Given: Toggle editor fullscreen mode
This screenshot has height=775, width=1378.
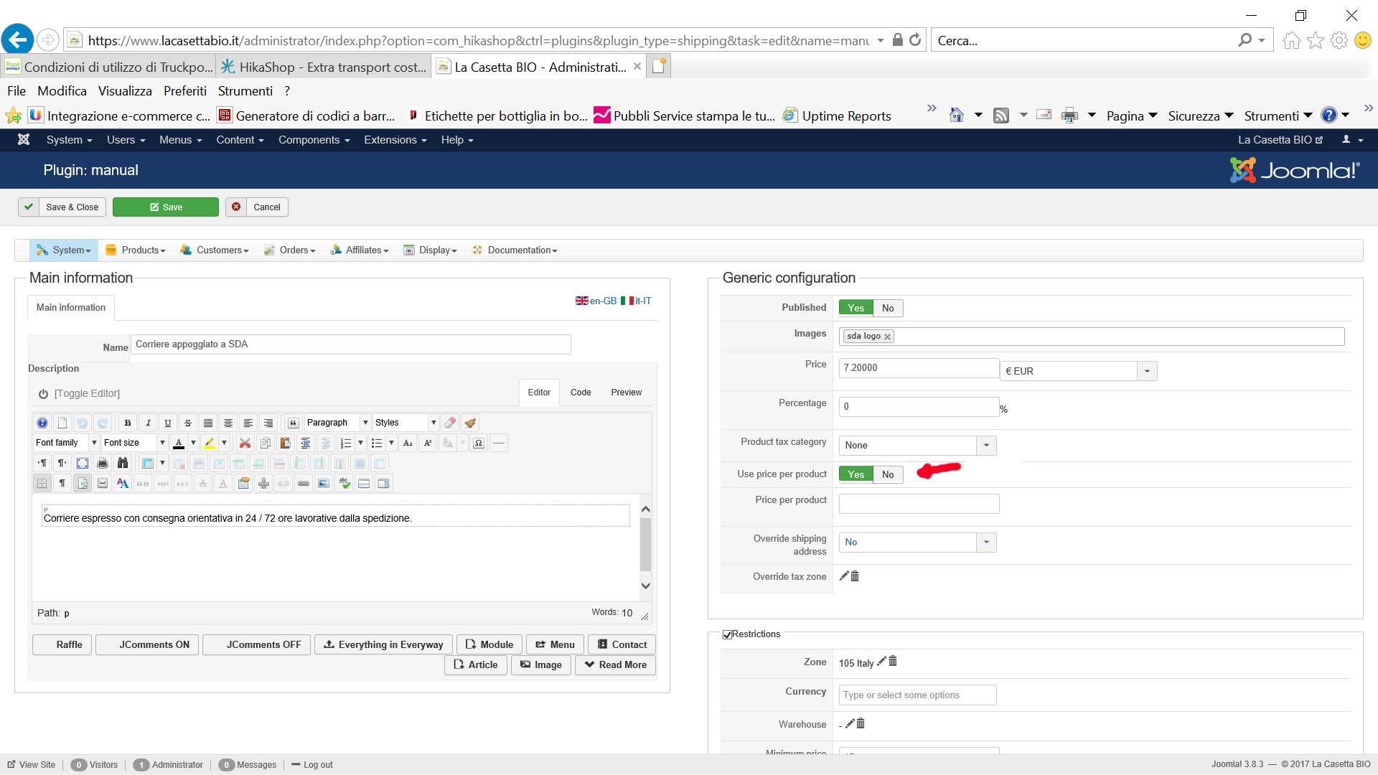Looking at the screenshot, I should [83, 463].
